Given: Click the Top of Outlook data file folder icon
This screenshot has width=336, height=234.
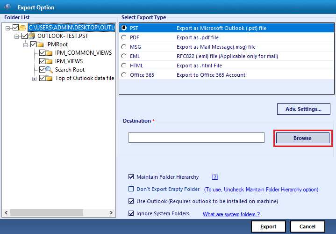Looking at the screenshot, I should pos(49,78).
